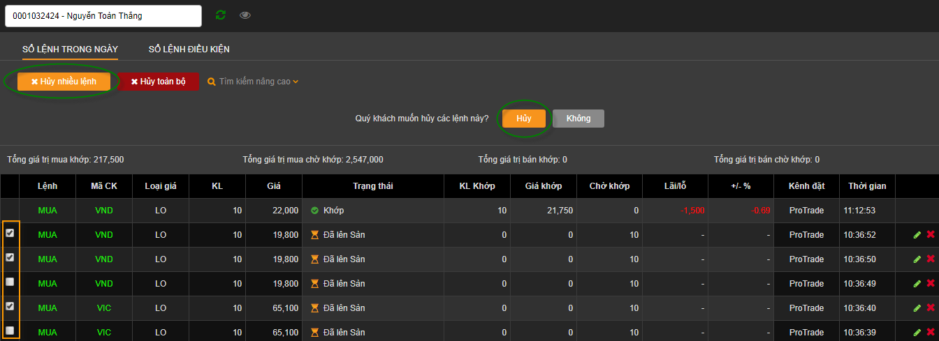Edit the VIC order placed at 10:36:40
Screen dimensions: 939x341
pos(917,308)
